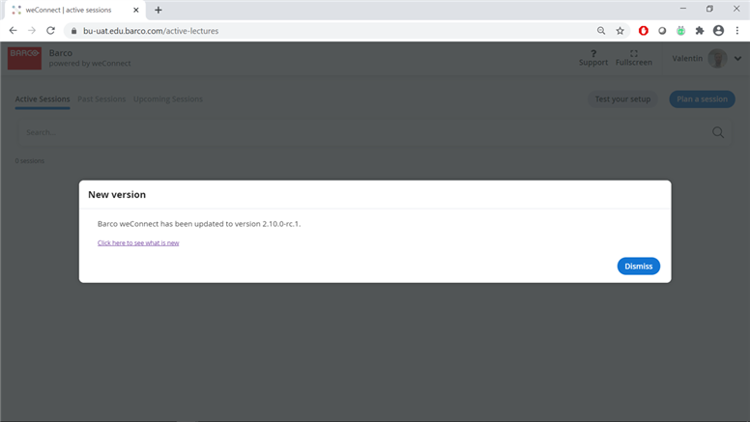The height and width of the screenshot is (422, 750).
Task: Click the 'powered by weConnect' text
Action: pyautogui.click(x=90, y=63)
